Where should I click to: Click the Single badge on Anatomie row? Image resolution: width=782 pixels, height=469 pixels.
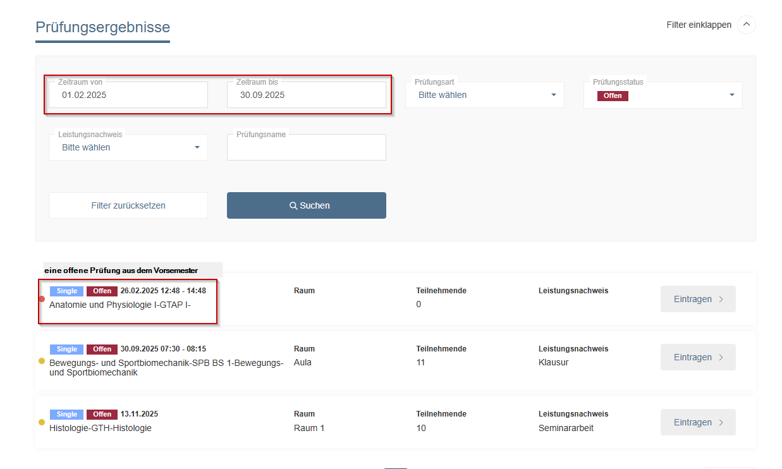66,291
